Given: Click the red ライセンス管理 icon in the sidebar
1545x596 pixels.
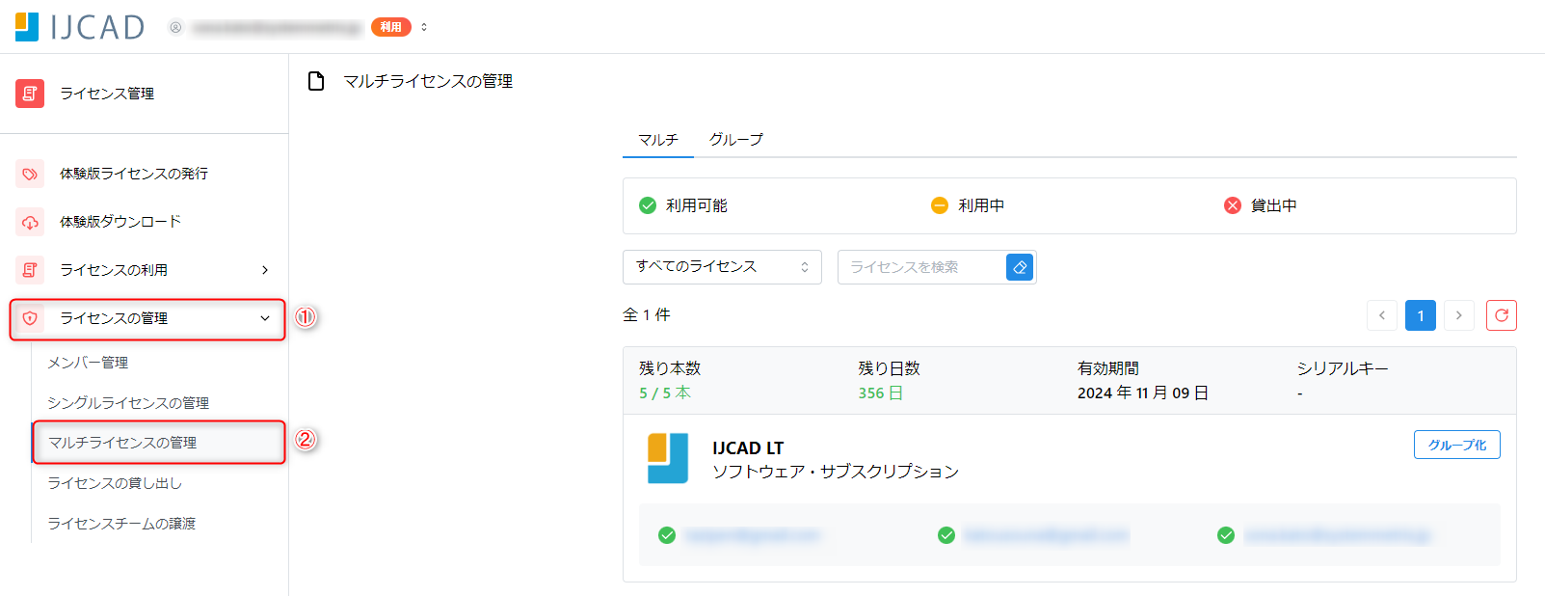Looking at the screenshot, I should 30,94.
